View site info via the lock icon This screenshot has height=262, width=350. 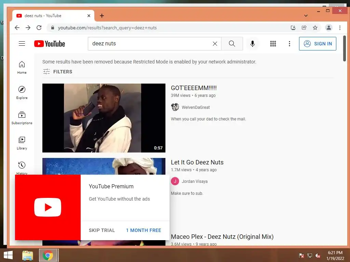pyautogui.click(x=53, y=28)
